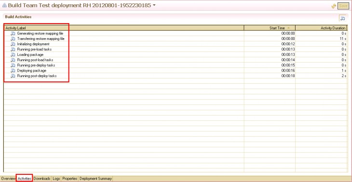The width and height of the screenshot is (352, 182).
Task: Click the build hierarchy icon beside title
Action: point(4,5)
